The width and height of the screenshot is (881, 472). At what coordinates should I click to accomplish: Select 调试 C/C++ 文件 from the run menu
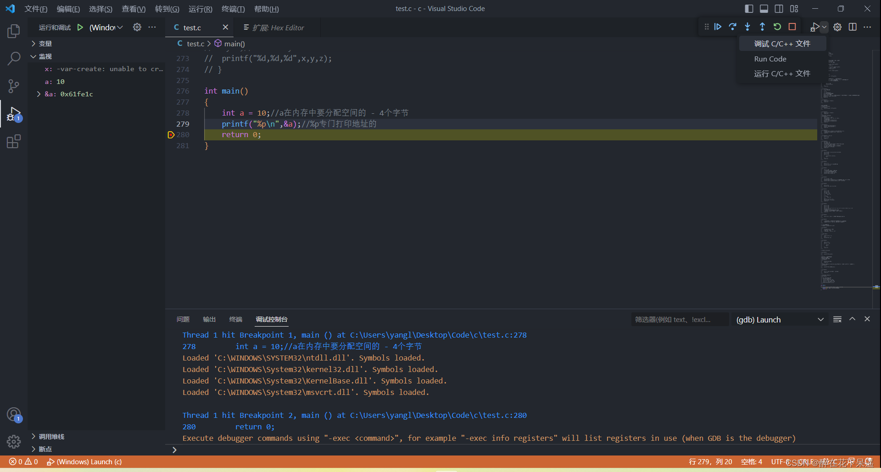click(x=782, y=44)
